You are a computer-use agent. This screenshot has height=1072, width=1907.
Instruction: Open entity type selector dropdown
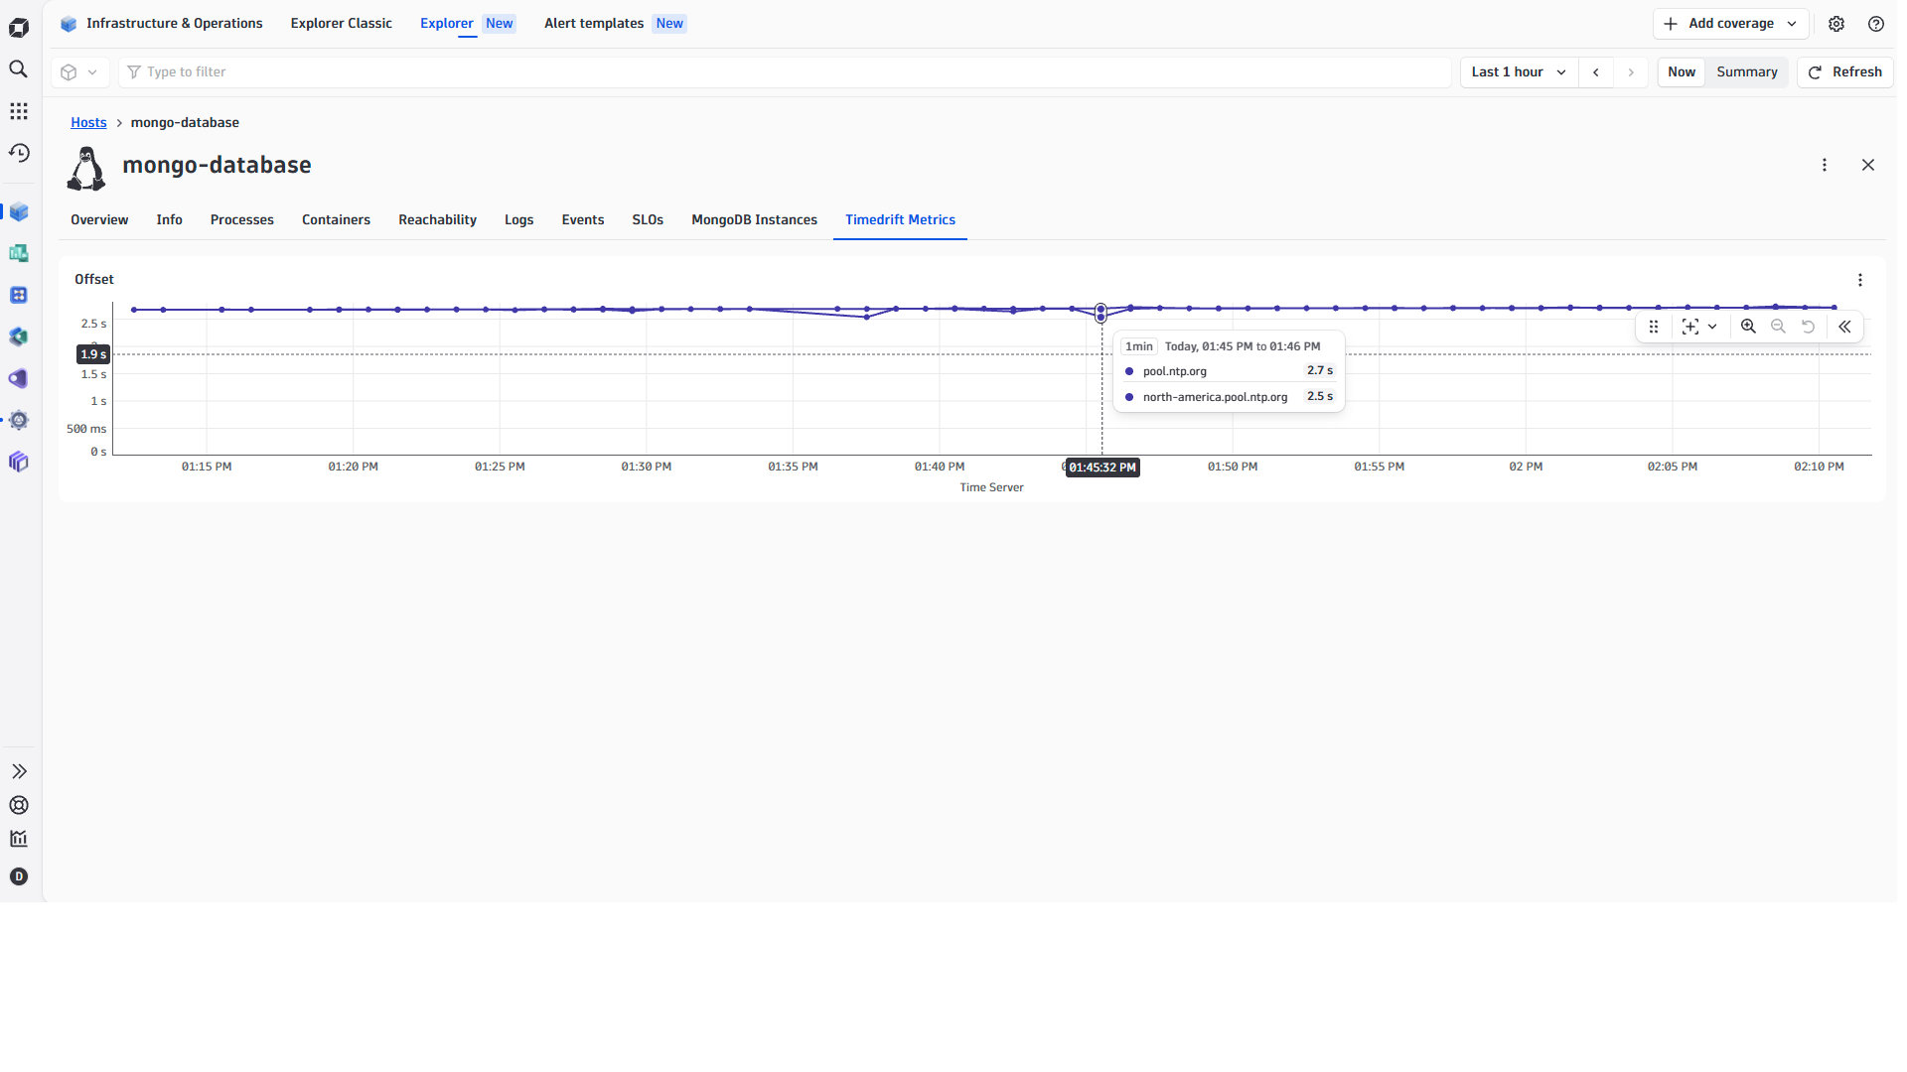coord(79,72)
